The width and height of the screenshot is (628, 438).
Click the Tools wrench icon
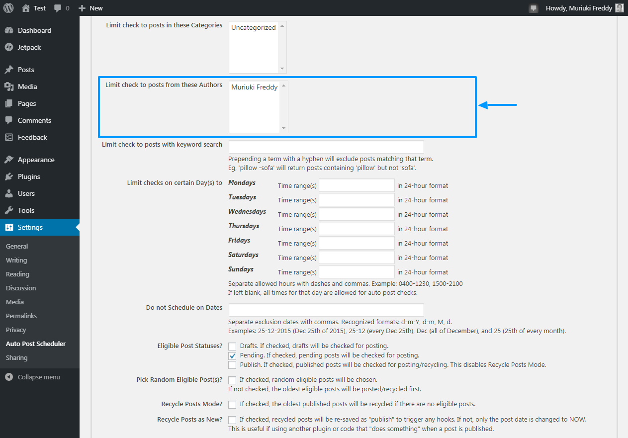[9, 210]
